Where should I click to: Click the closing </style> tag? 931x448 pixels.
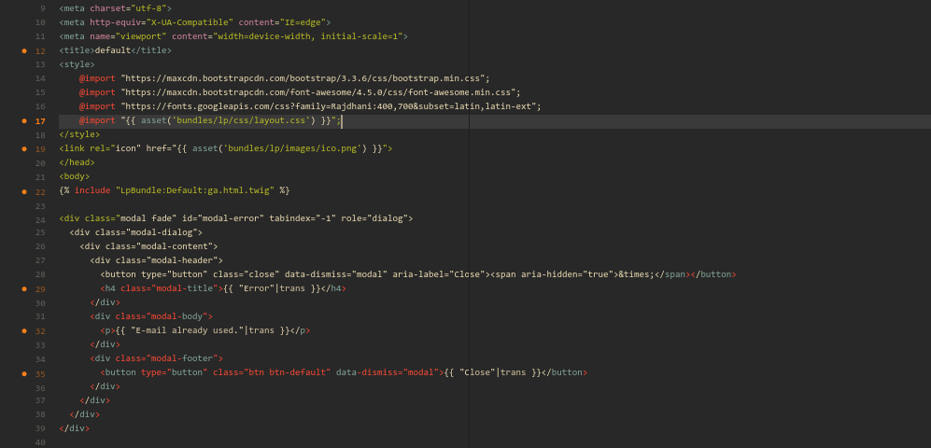click(79, 134)
